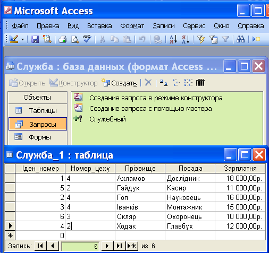Click the Apply Filter funnel icon
The height and width of the screenshot is (253, 269).
click(x=225, y=39)
